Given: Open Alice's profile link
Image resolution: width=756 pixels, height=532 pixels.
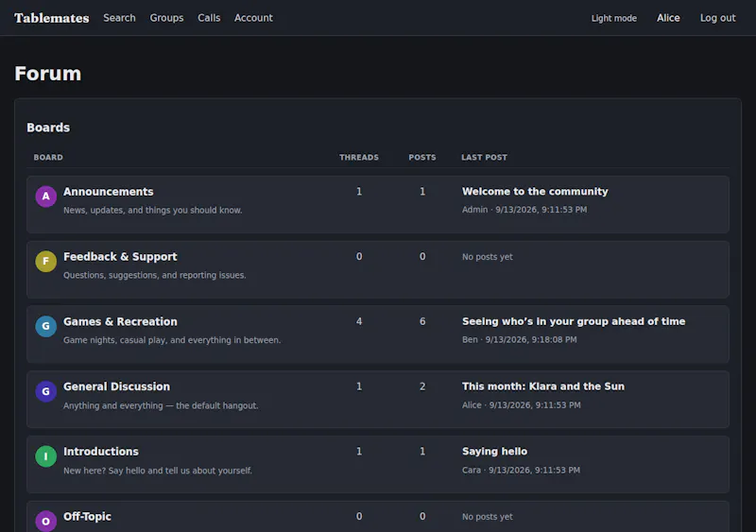Looking at the screenshot, I should point(668,18).
